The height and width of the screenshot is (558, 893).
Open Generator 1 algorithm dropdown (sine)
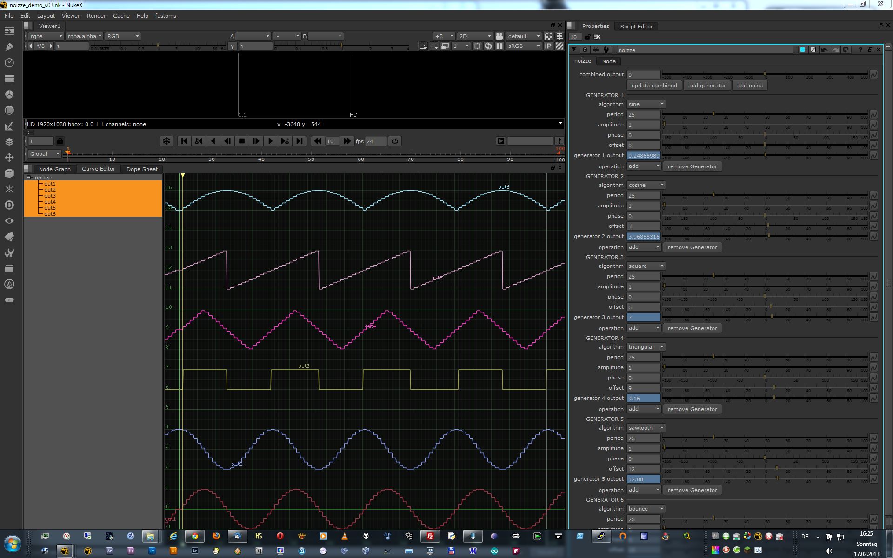646,104
